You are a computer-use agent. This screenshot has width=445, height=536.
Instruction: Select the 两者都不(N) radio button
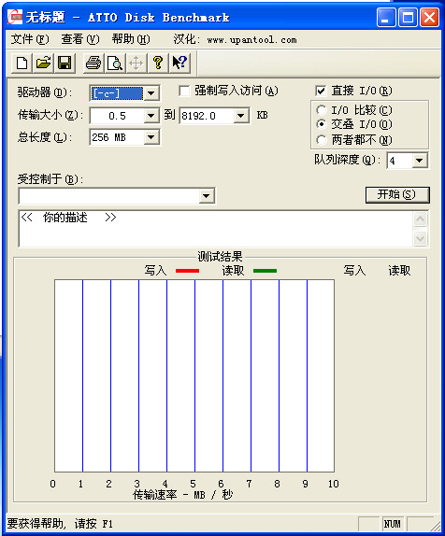(321, 140)
